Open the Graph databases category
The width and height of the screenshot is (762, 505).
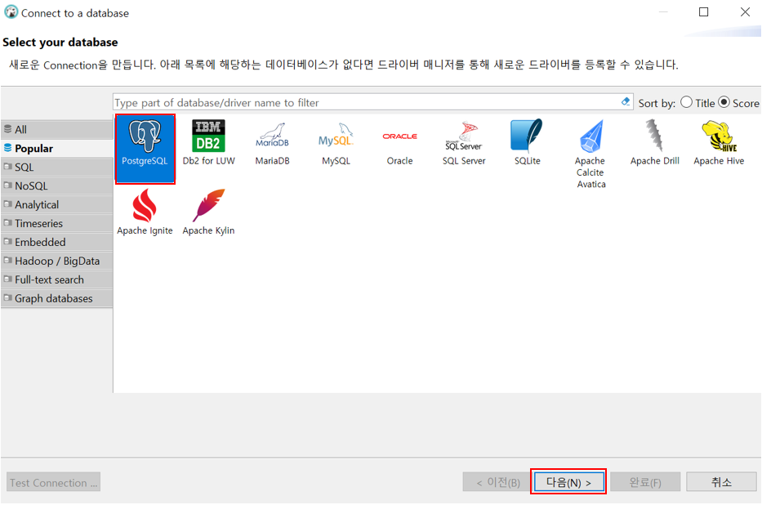(57, 298)
